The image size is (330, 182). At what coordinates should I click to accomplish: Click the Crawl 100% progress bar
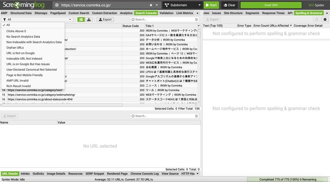click(271, 5)
